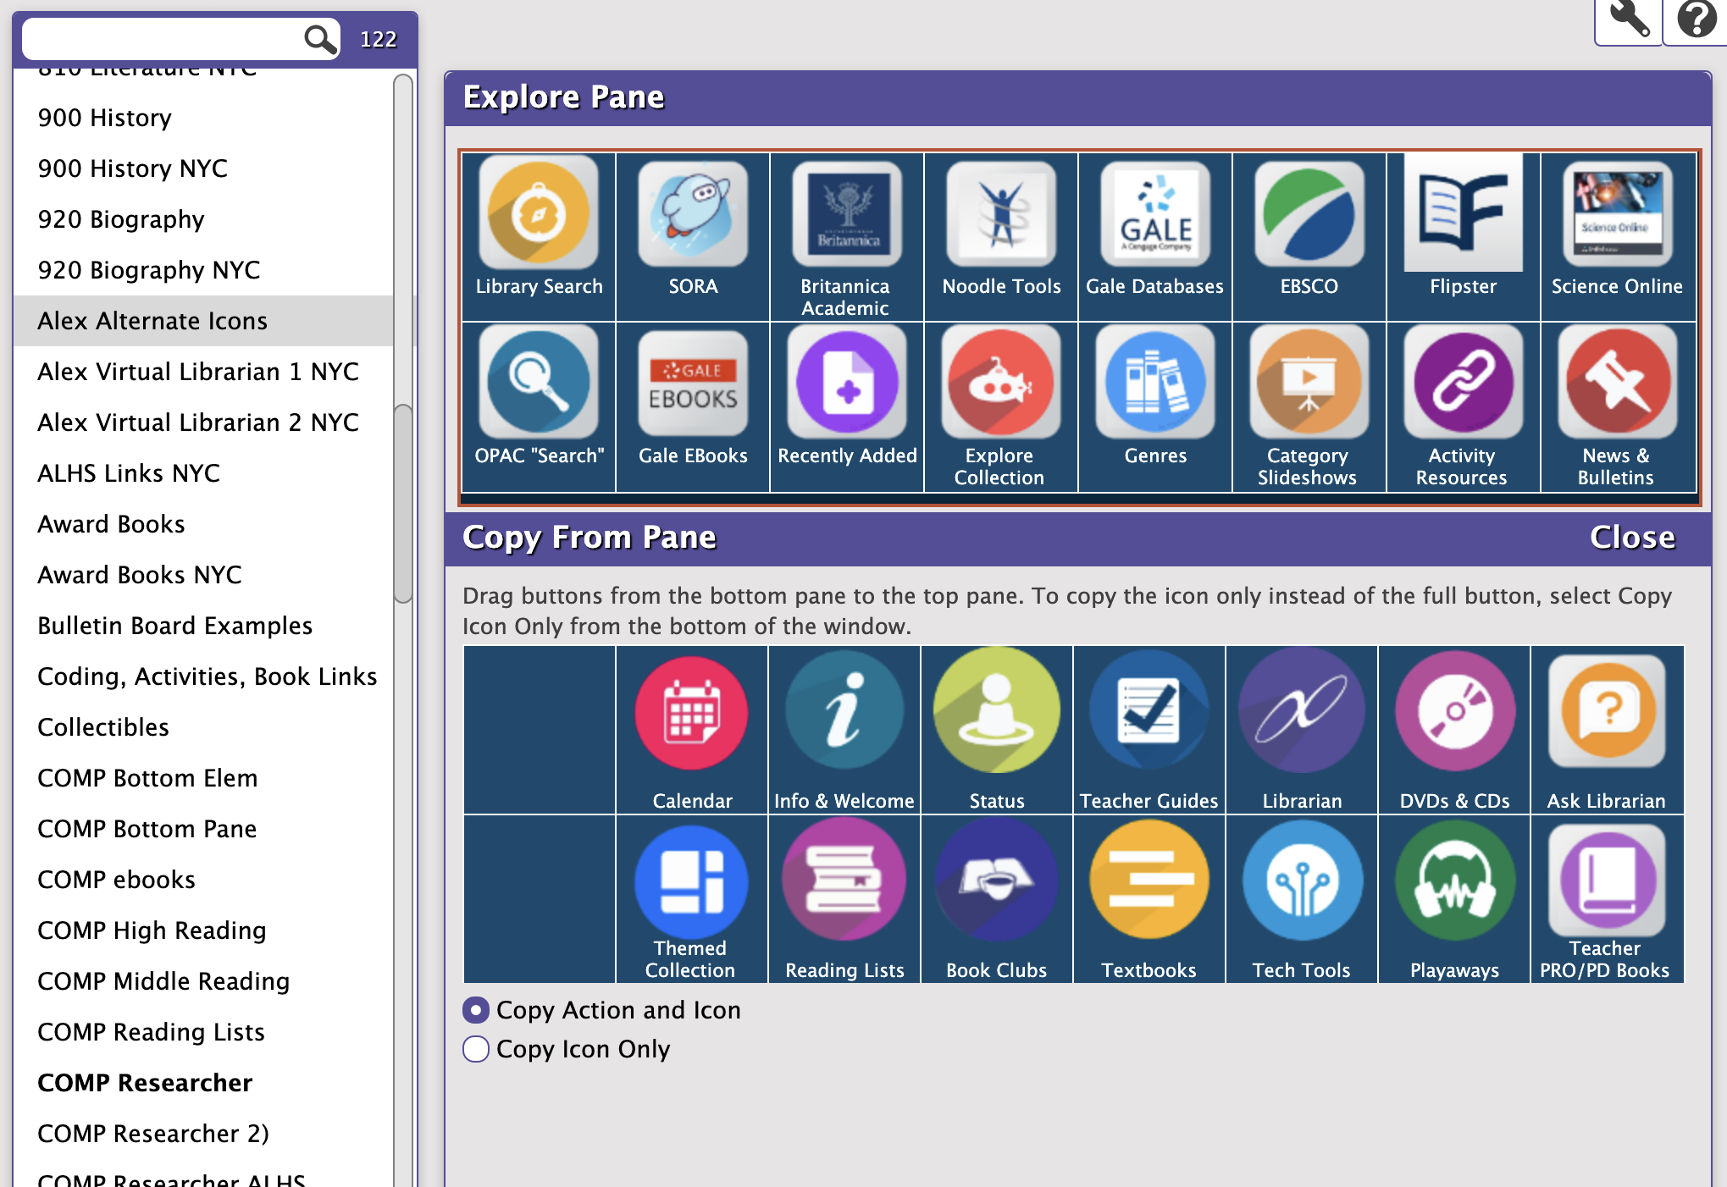Screen dimensions: 1727x1187
Task: Click the Noodle Tools icon
Action: click(1001, 213)
